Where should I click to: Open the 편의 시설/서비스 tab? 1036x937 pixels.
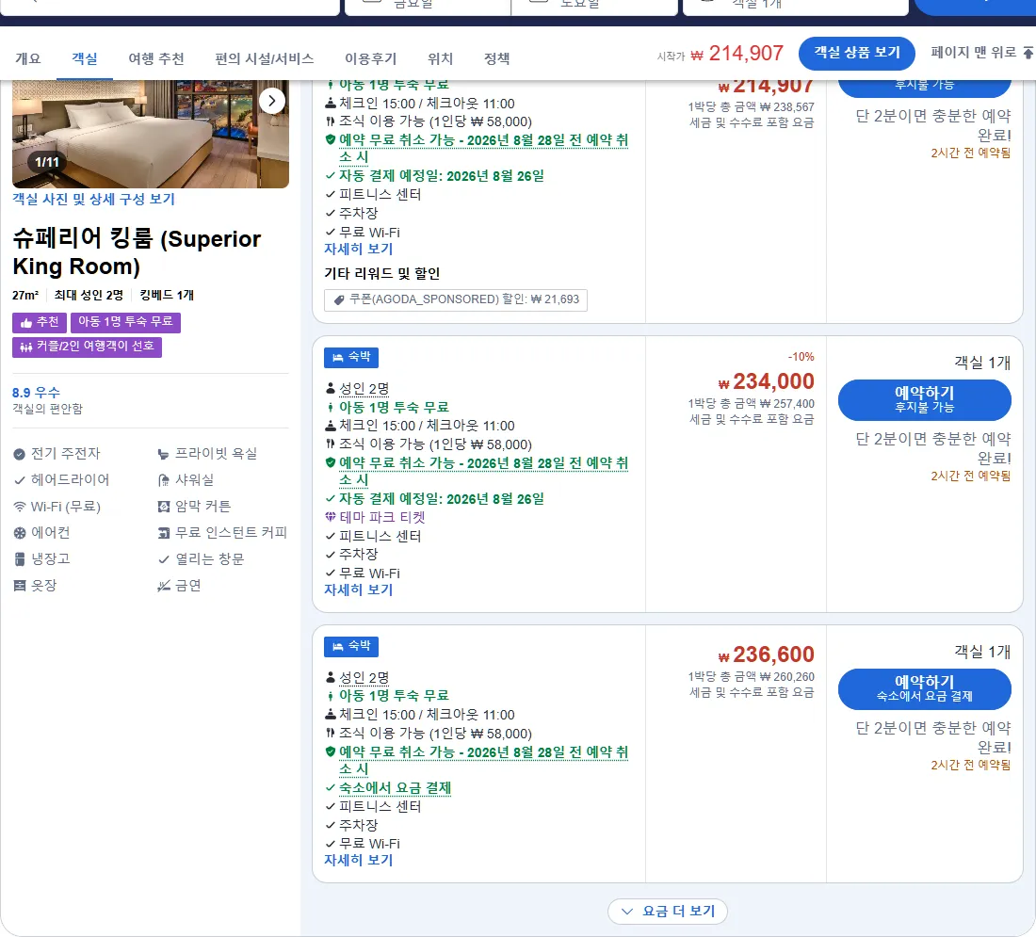tap(265, 58)
